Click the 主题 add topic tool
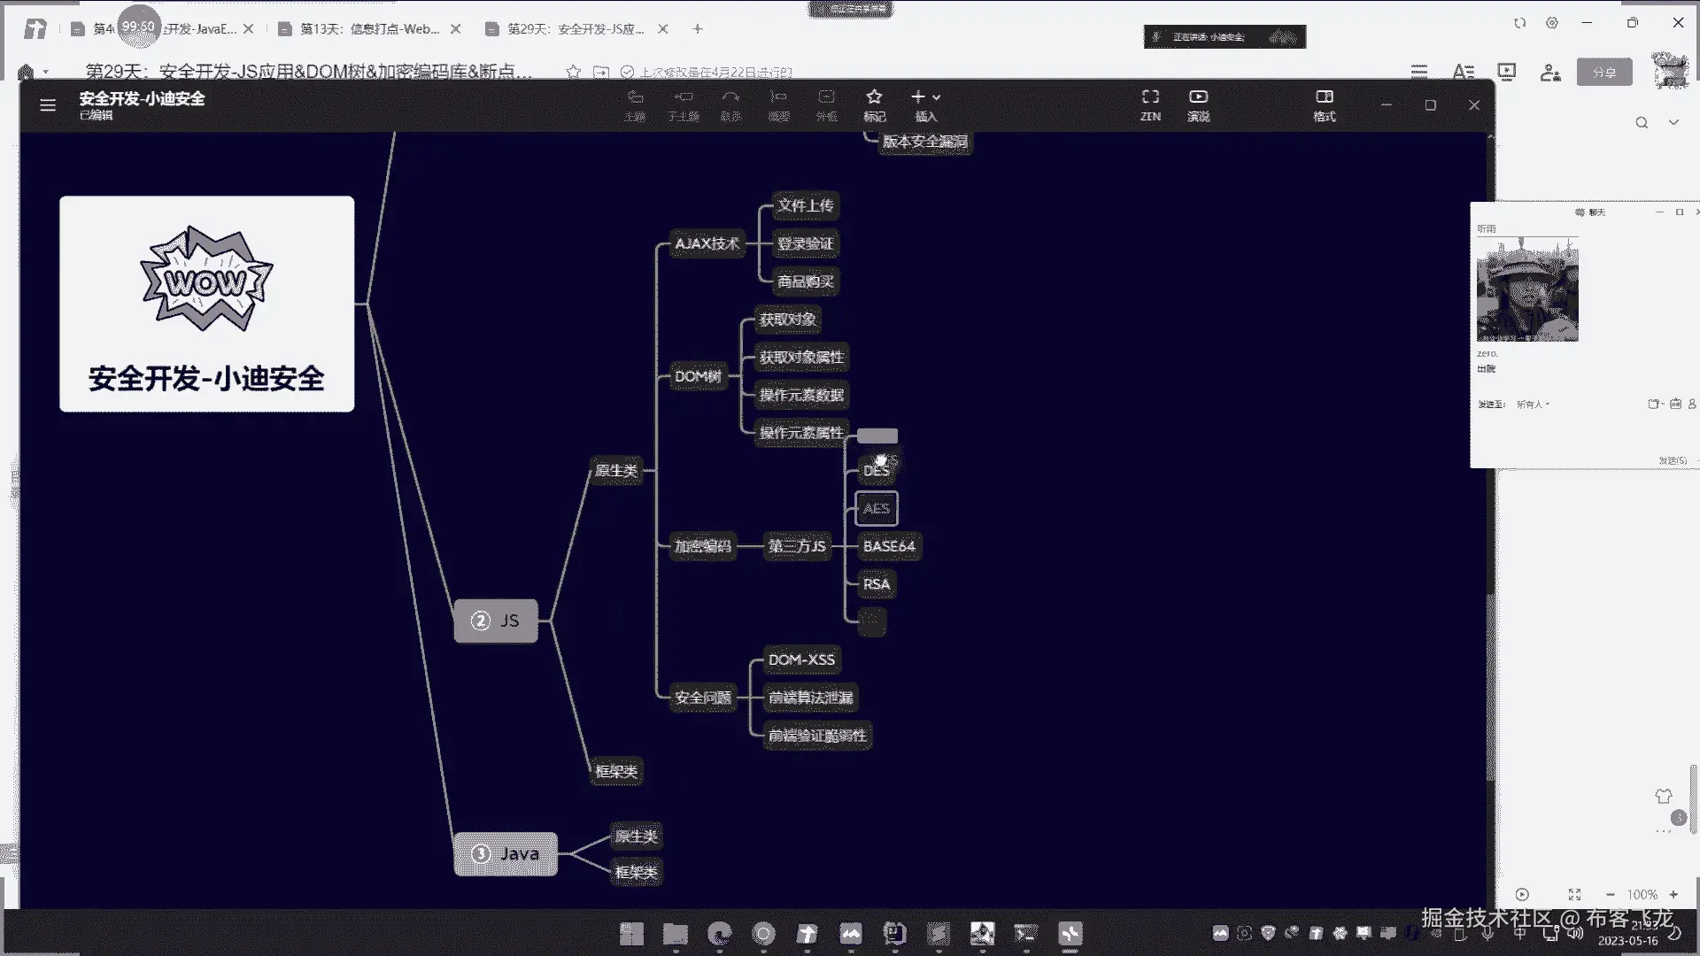 (635, 104)
